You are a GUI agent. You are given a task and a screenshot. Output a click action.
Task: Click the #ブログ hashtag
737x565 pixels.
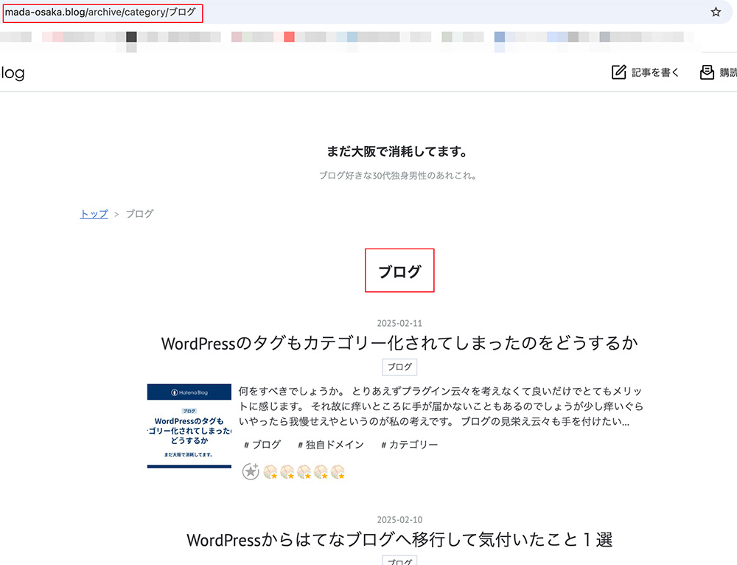click(x=262, y=444)
